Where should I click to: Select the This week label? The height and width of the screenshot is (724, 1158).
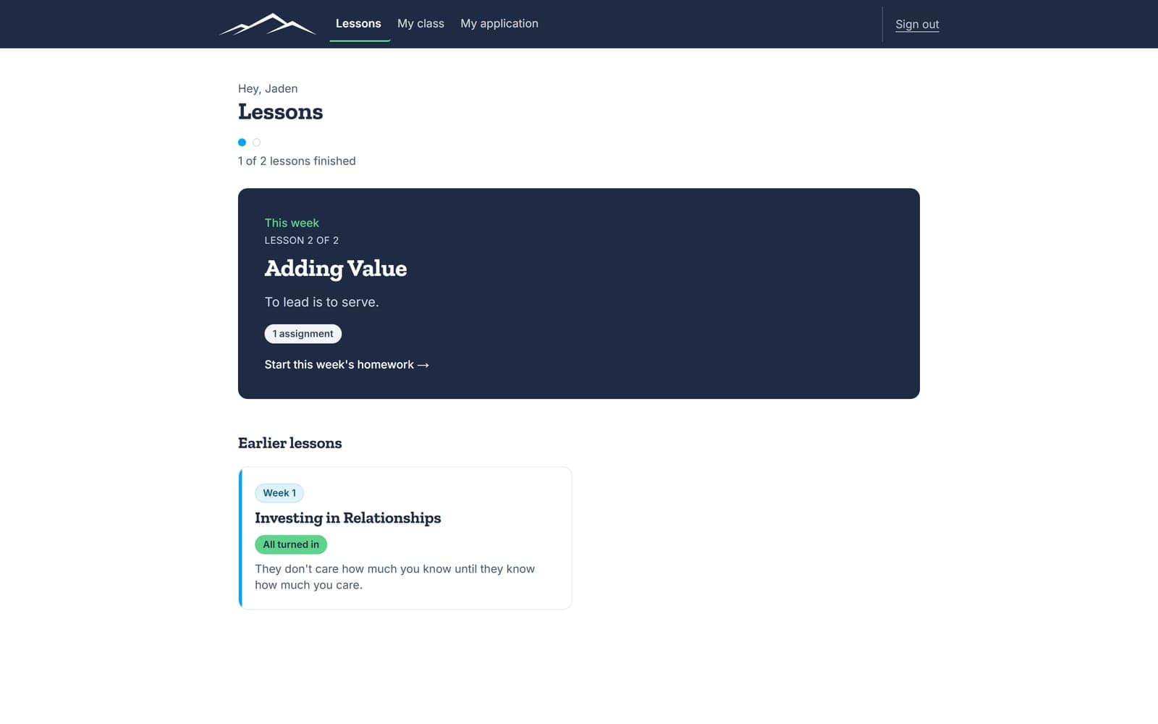[x=292, y=223]
